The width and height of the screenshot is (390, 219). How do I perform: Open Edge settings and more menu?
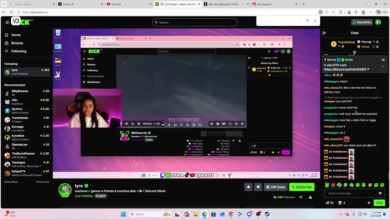[370, 12]
